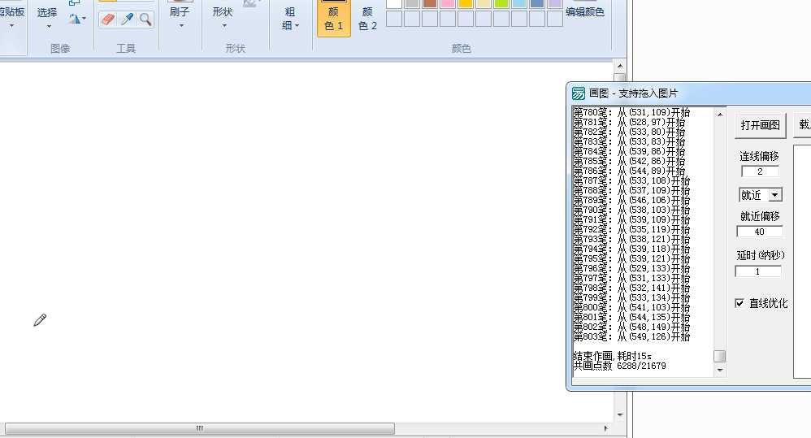Screen dimensions: 811x438
Task: Select the Magnifier zoom tool
Action: pos(145,20)
